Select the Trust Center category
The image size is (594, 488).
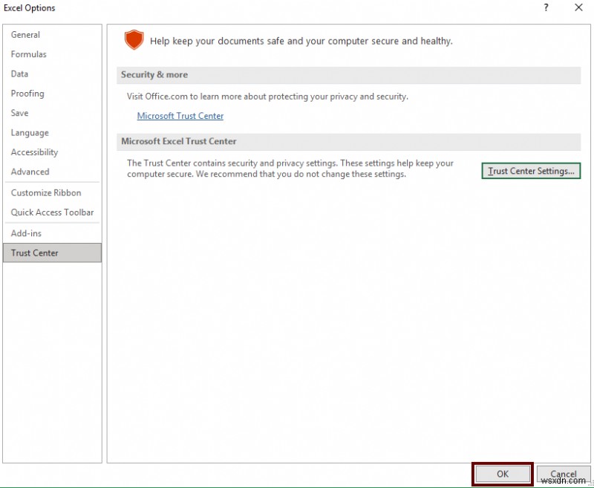(x=34, y=253)
